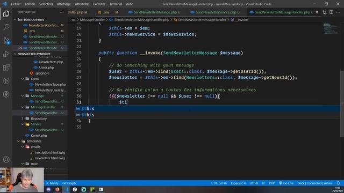
Task: Open newsletter.html.twig template
Action: (x=50, y=158)
